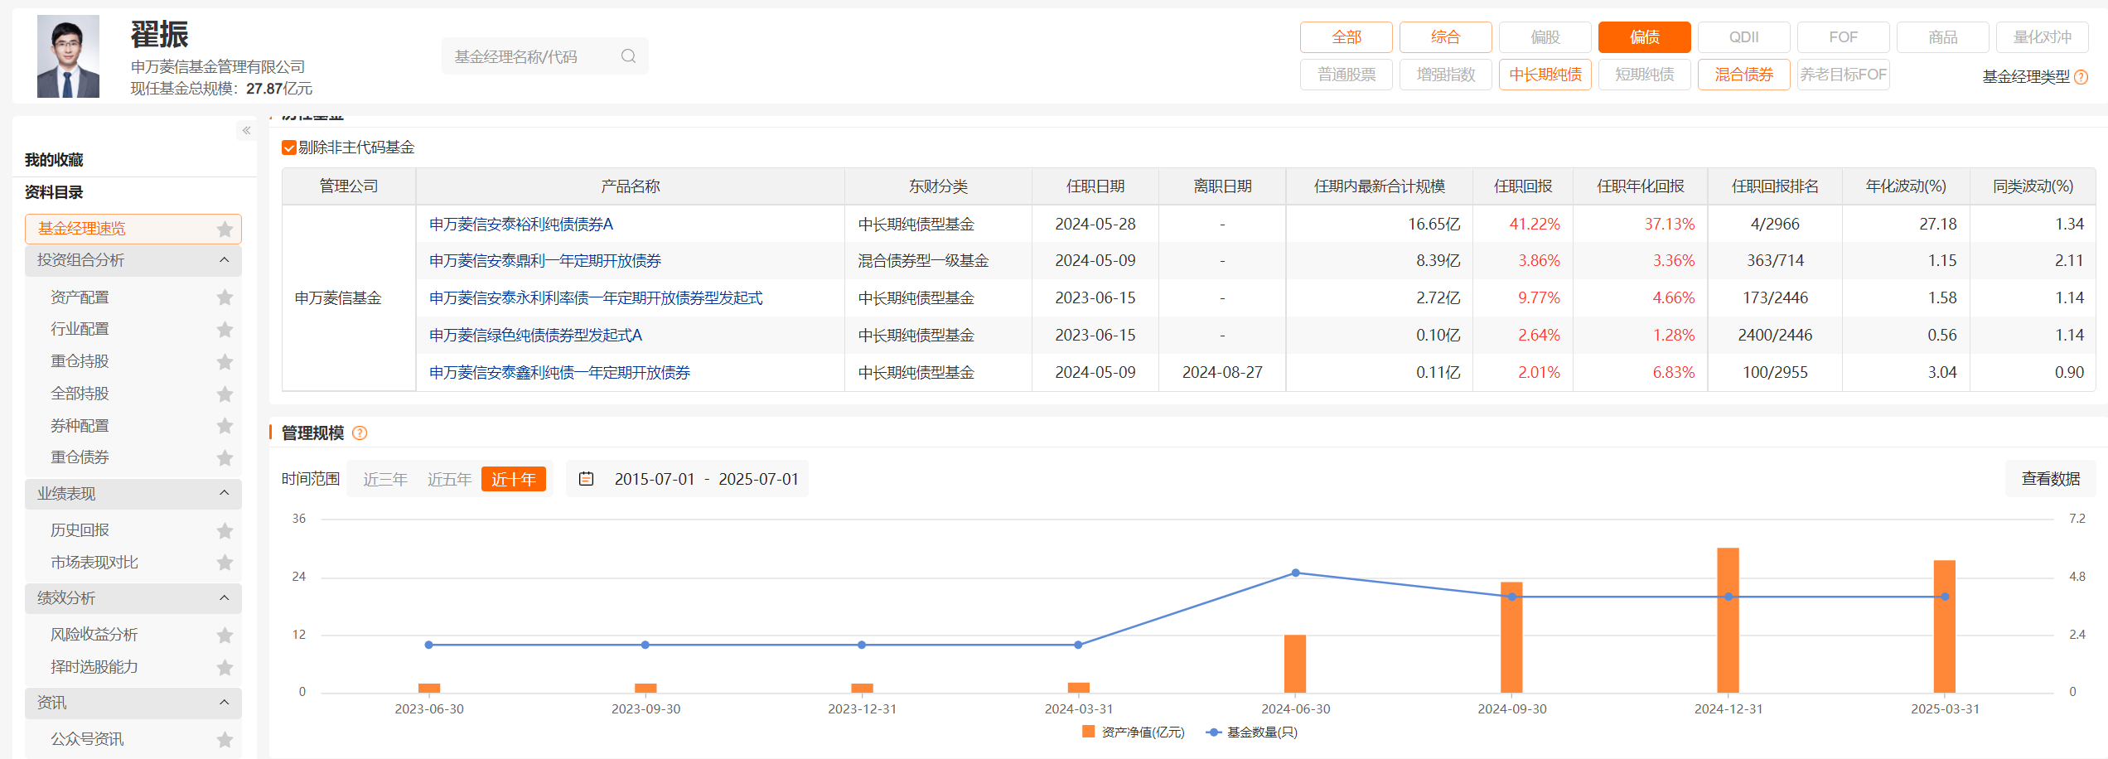The image size is (2108, 759).
Task: Select the 综合 filter
Action: point(1446,37)
